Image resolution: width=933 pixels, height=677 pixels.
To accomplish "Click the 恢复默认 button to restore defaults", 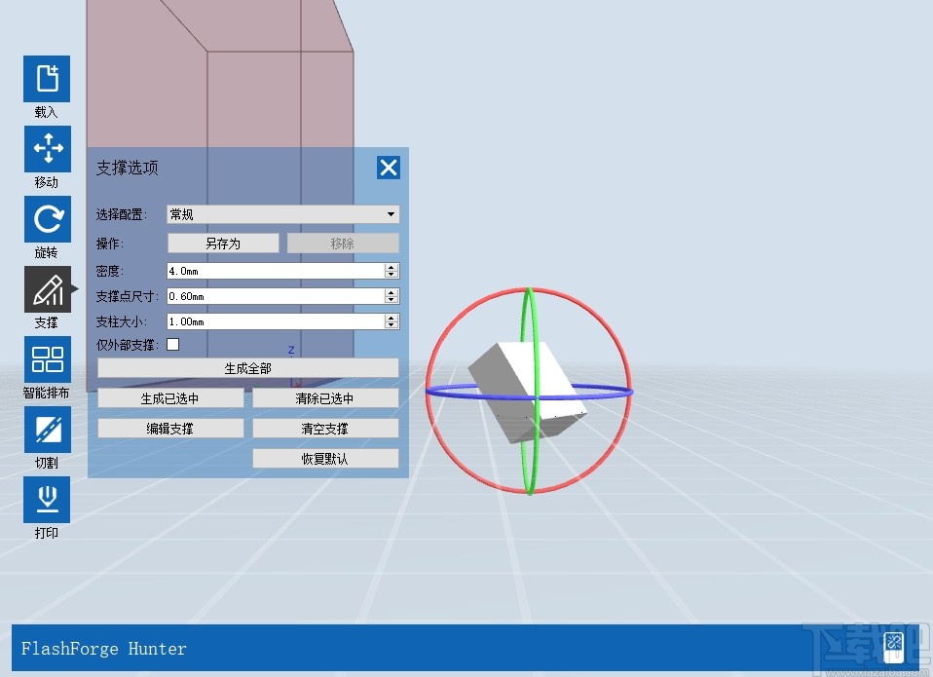I will click(x=325, y=458).
